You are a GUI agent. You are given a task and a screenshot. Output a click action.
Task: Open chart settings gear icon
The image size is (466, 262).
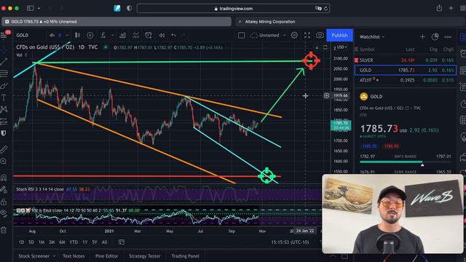pos(294,36)
